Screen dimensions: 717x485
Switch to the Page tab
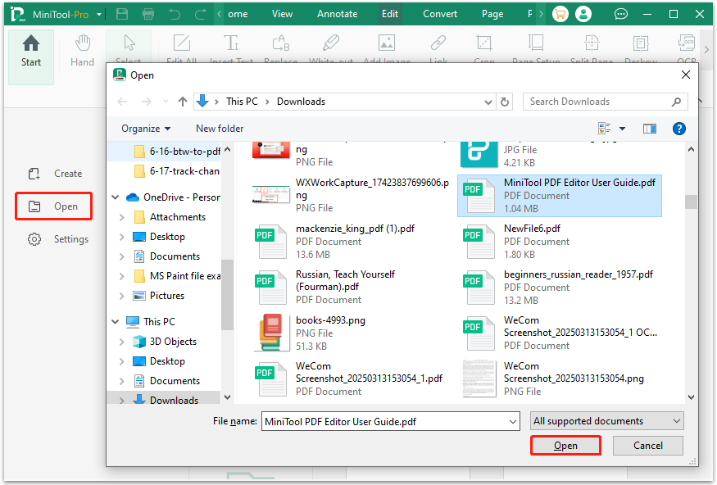click(x=492, y=14)
